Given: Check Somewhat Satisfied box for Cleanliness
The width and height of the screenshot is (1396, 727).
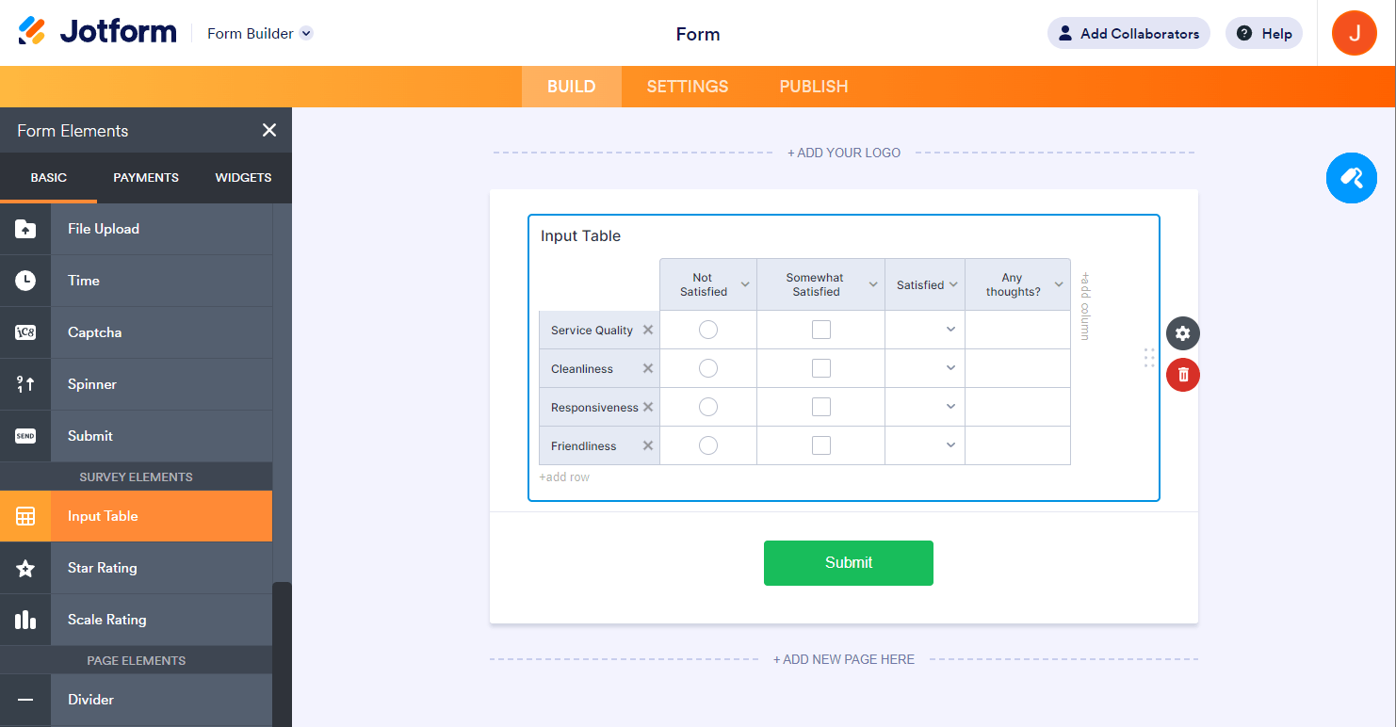Looking at the screenshot, I should tap(821, 368).
